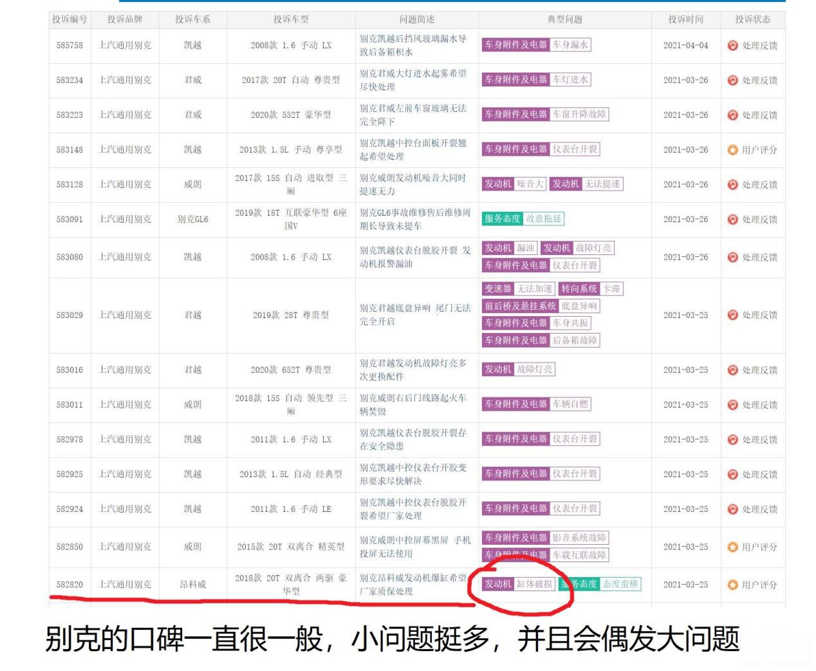This screenshot has width=816, height=671.
Task: Click status icon in row 582925
Action: [732, 474]
